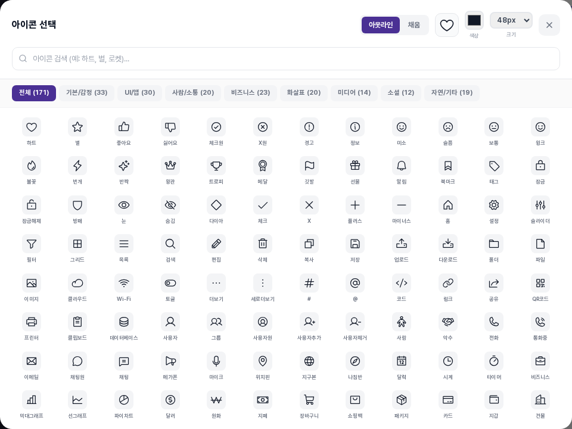Close the 아이콘 선택 dialog
572x429 pixels.
pyautogui.click(x=549, y=25)
